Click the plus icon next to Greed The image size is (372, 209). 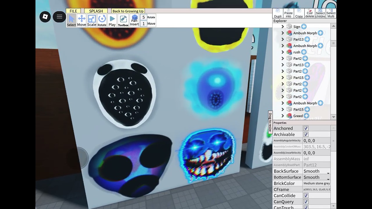point(306,116)
